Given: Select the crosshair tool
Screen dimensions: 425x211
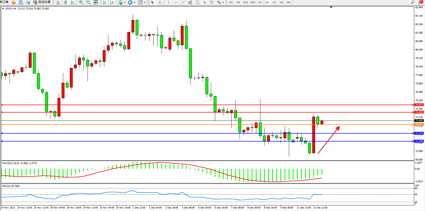Looking at the screenshot, I should [x=160, y=2].
